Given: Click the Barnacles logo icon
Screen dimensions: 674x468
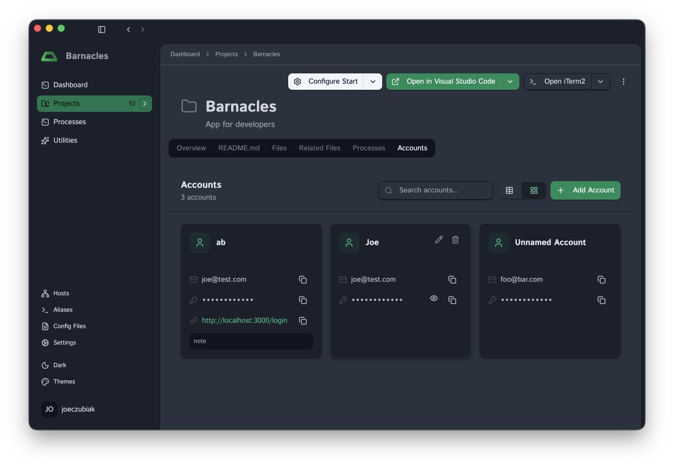Looking at the screenshot, I should 49,56.
